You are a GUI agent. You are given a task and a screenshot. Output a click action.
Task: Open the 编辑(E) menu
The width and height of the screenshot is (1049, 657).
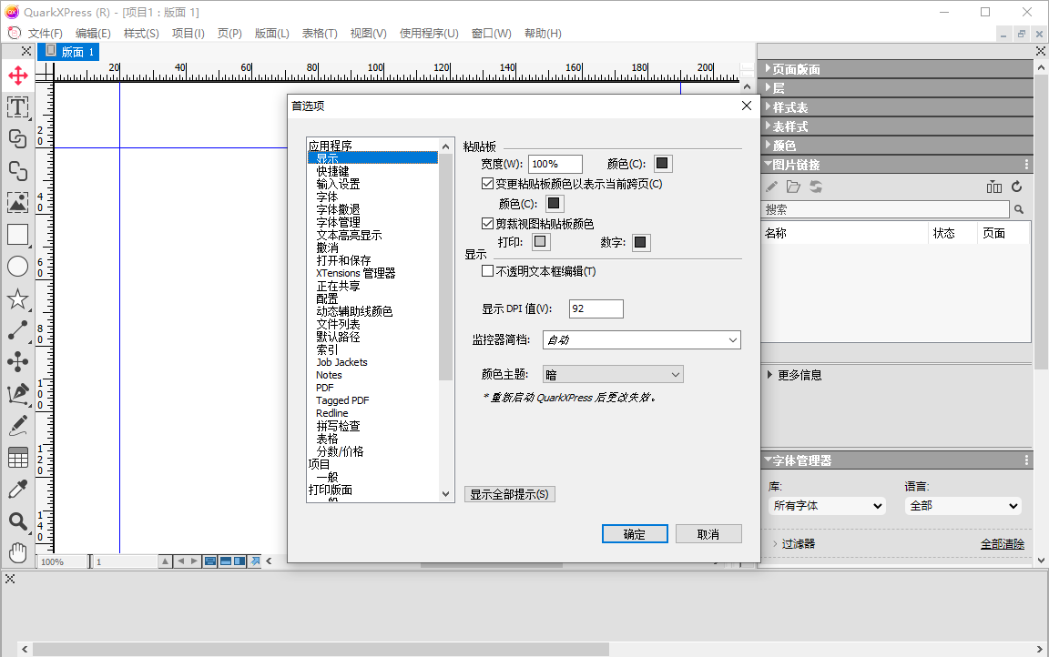coord(93,34)
